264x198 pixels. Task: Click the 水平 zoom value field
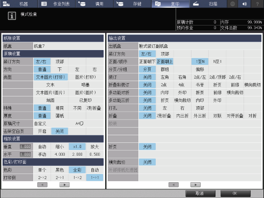(x=25, y=154)
